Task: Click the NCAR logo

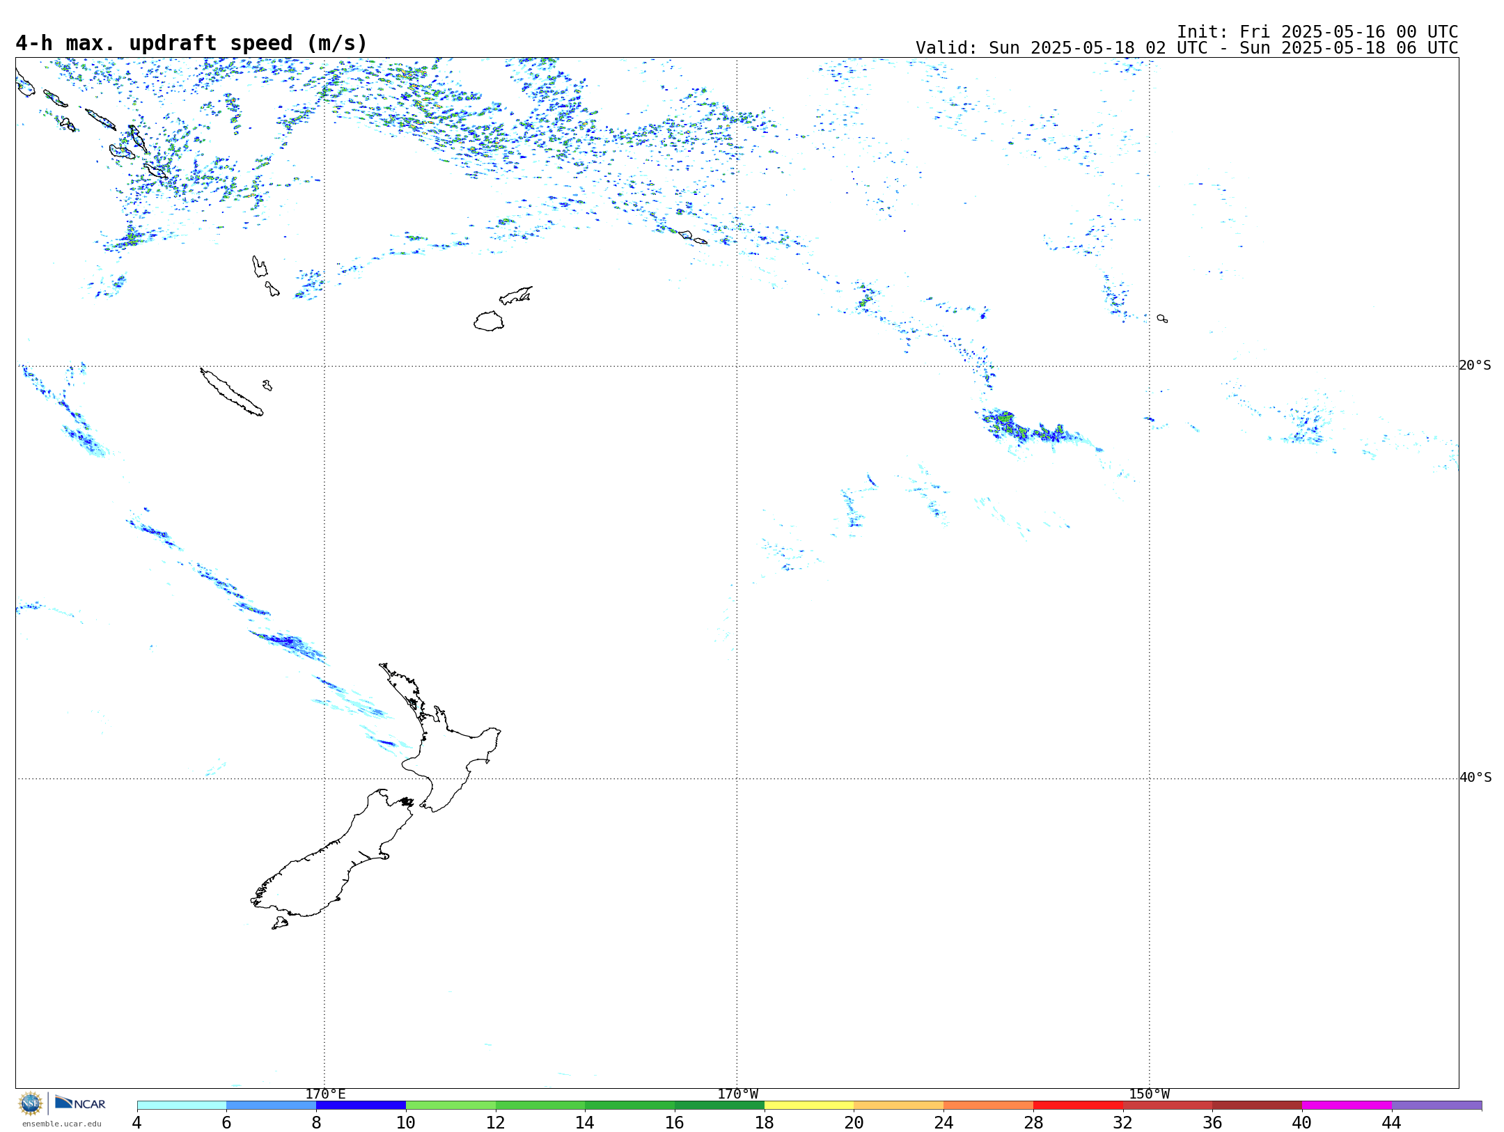Action: (80, 1103)
